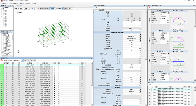Click the NG filter button in model toolbar
The image size is (196, 106).
(x=66, y=9)
